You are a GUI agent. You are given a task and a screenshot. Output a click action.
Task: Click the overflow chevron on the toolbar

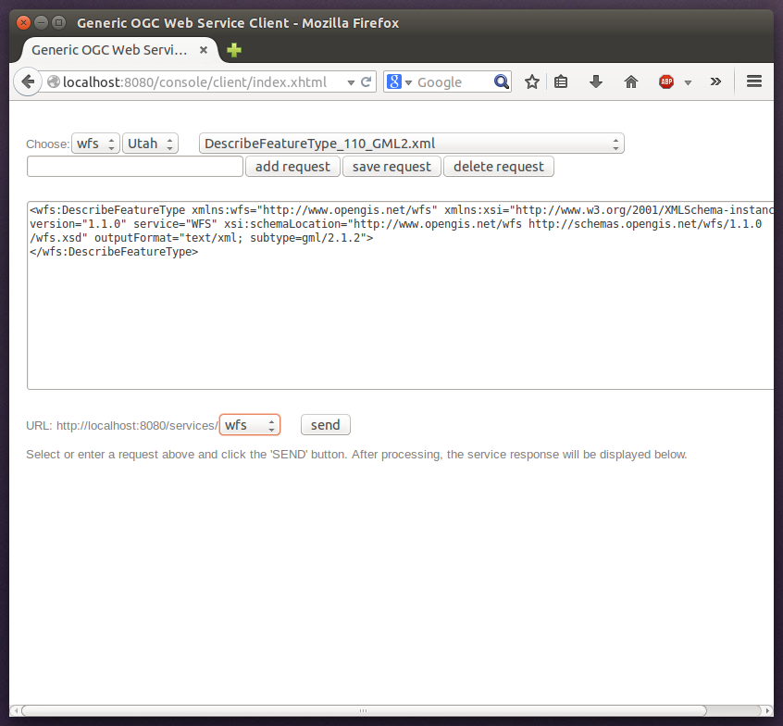[715, 81]
